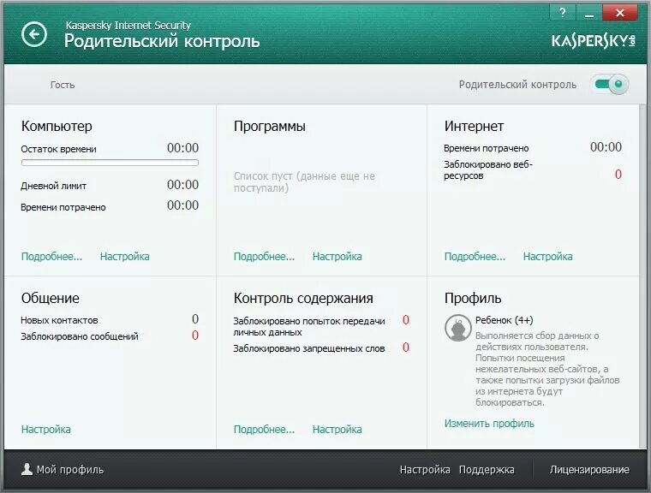
Task: Click the Ребенок (4+) profile name
Action: pos(504,320)
